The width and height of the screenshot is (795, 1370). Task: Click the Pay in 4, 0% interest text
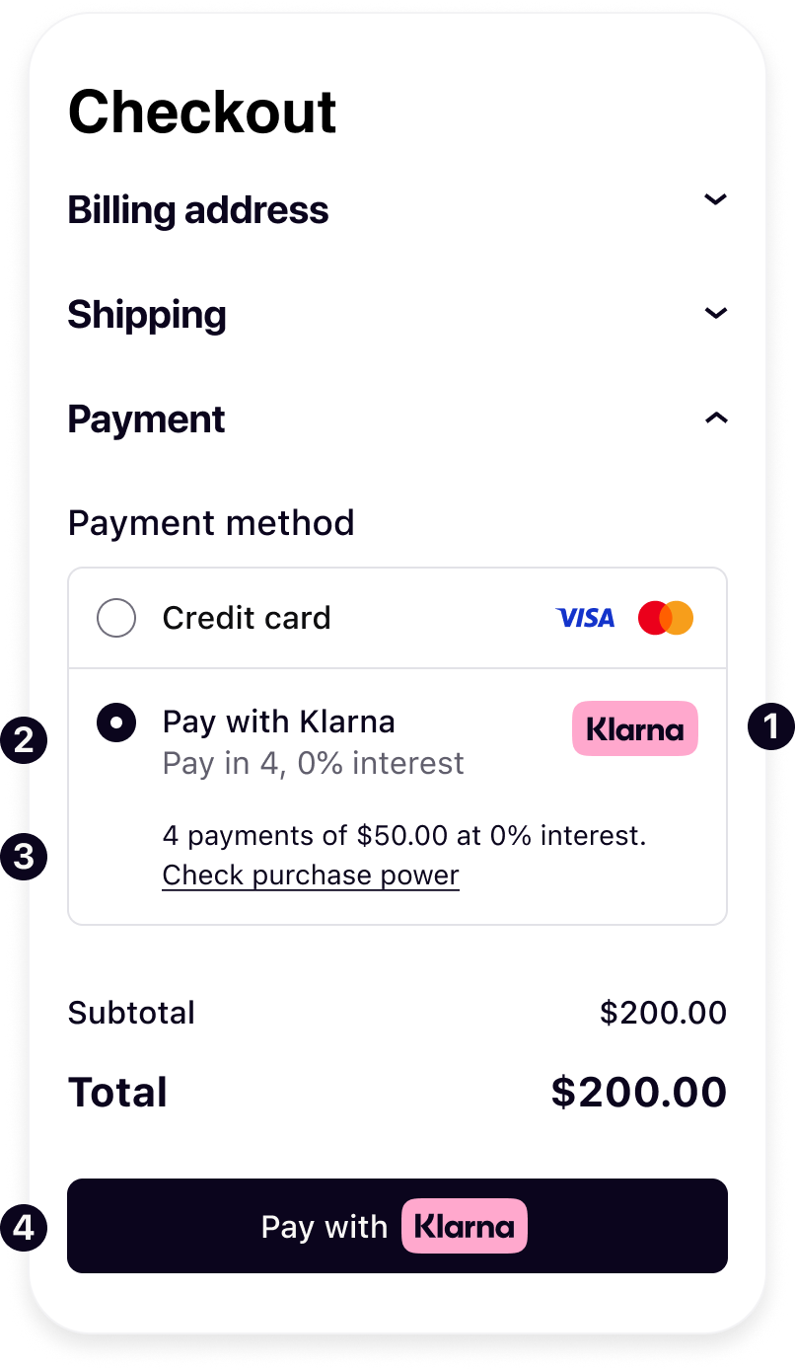click(x=314, y=763)
